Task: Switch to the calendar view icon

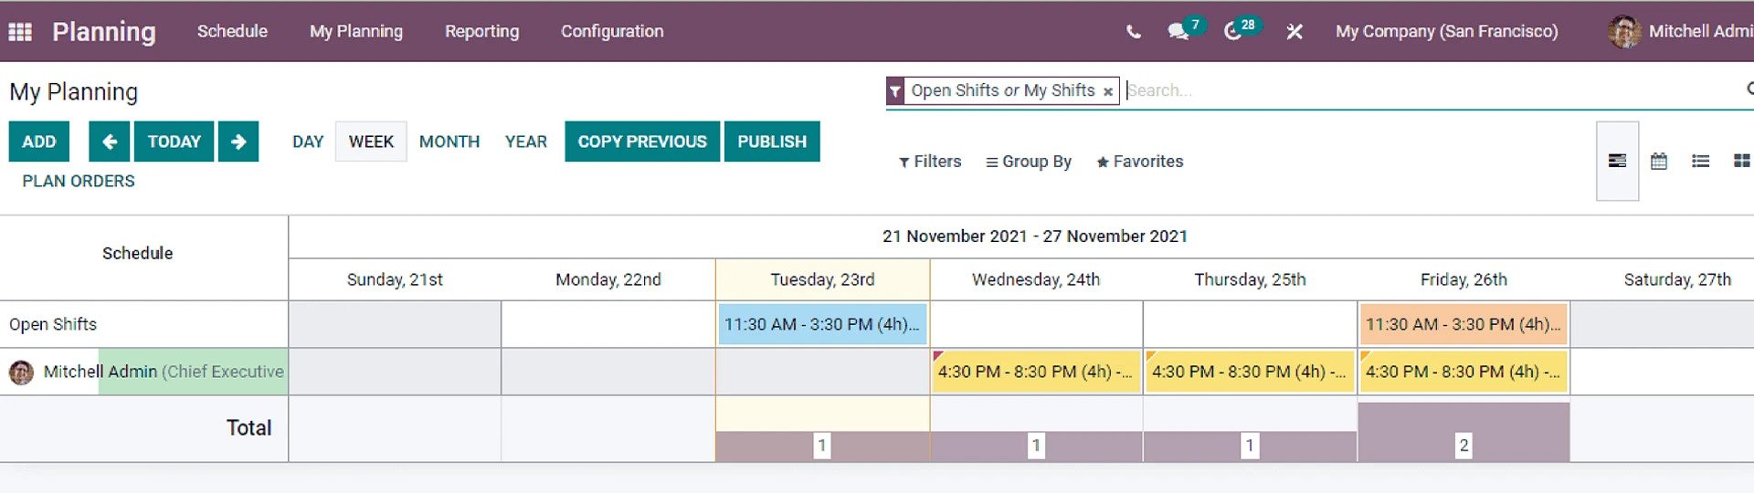Action: pos(1659,162)
